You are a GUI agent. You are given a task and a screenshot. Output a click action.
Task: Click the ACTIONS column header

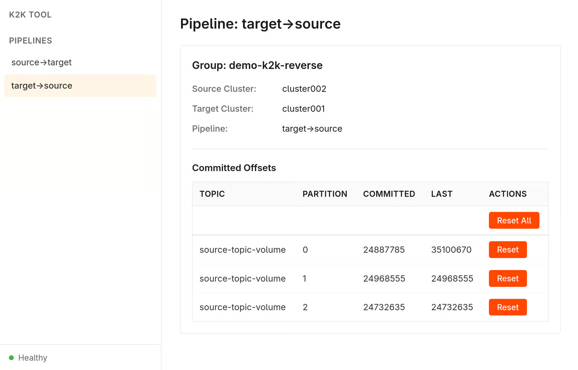pyautogui.click(x=508, y=194)
